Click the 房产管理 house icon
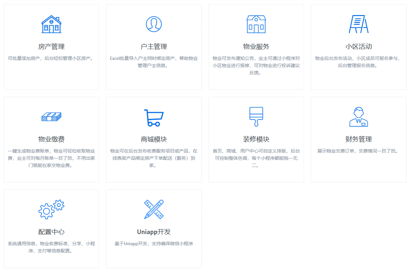Image resolution: width=412 pixels, height=273 pixels. [51, 24]
